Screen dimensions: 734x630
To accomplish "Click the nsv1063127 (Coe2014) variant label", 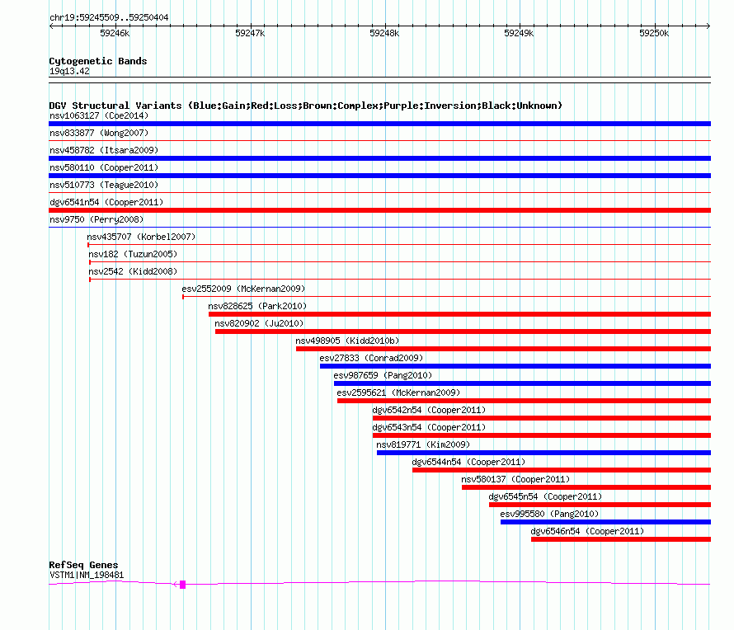I will tap(99, 115).
